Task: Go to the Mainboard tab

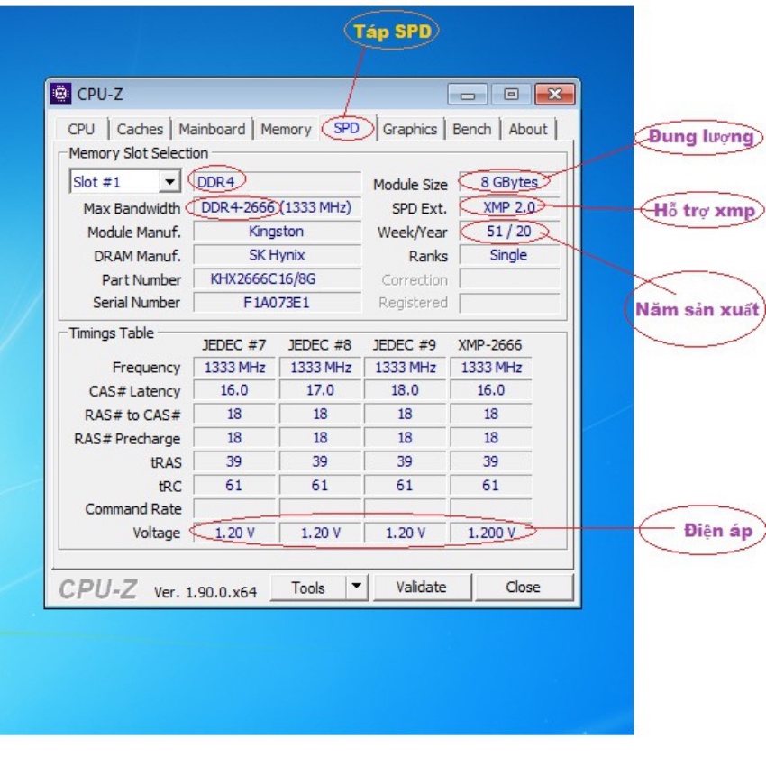Action: (x=212, y=130)
